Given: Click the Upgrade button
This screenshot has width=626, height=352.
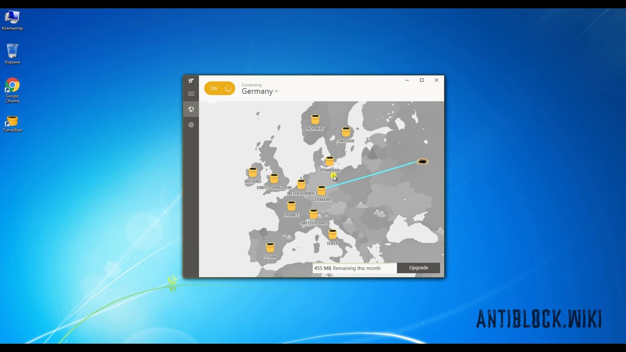Looking at the screenshot, I should [419, 268].
